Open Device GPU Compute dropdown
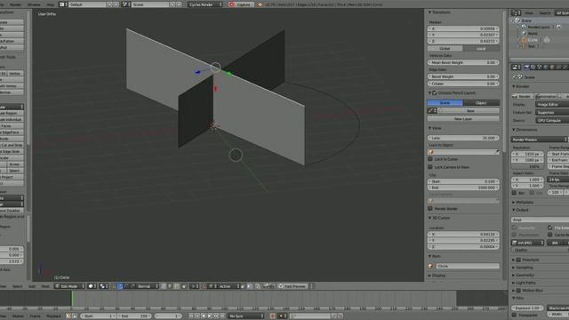Image resolution: width=569 pixels, height=320 pixels. [552, 121]
